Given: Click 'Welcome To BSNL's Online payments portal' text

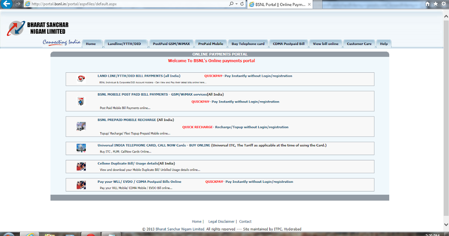Looking at the screenshot, I should pyautogui.click(x=211, y=61).
